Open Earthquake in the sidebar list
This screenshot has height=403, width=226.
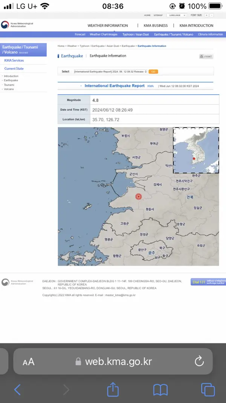[x=11, y=80]
